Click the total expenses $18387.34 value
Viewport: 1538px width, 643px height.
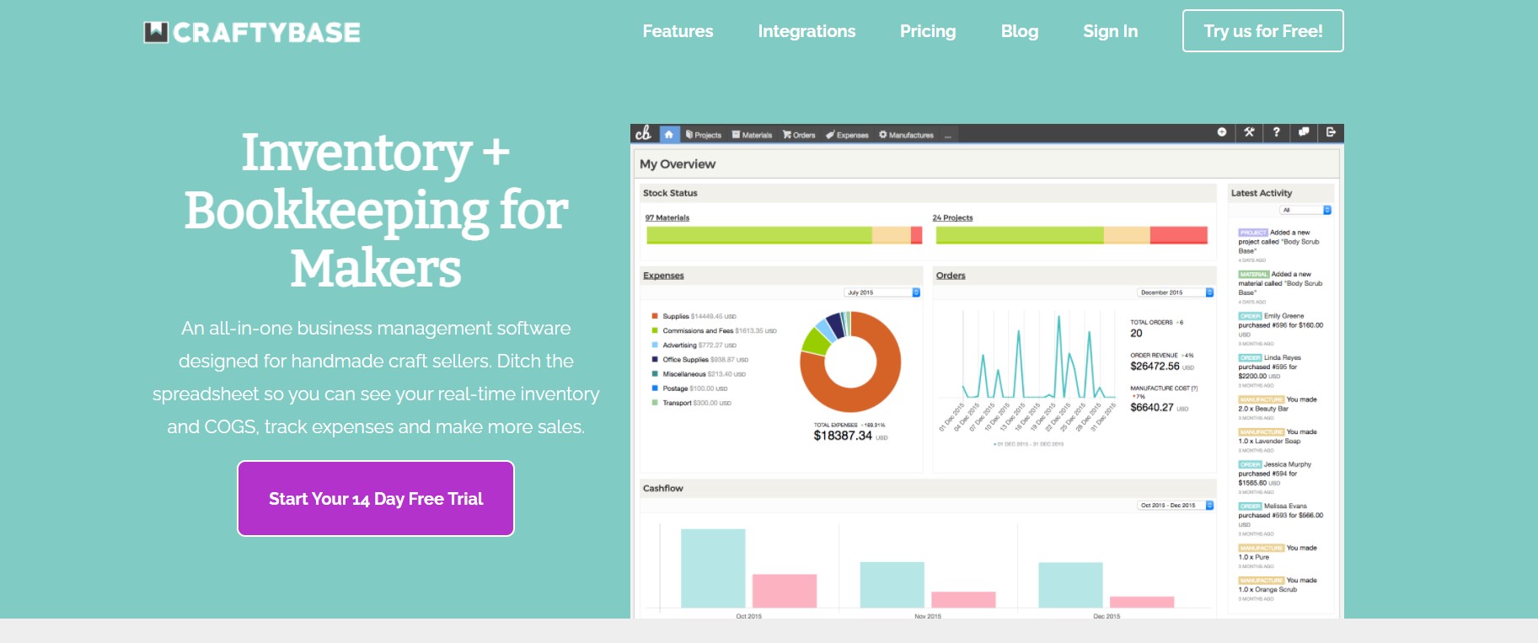843,436
